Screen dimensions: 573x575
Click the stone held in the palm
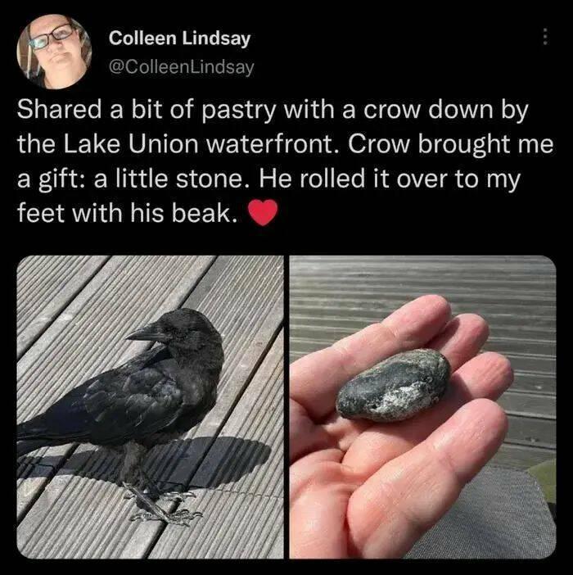point(394,385)
